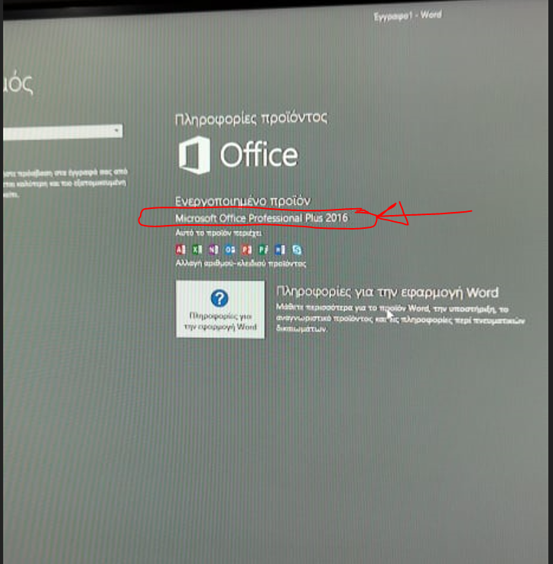Click the Word app icon
The height and width of the screenshot is (564, 553).
pos(280,249)
